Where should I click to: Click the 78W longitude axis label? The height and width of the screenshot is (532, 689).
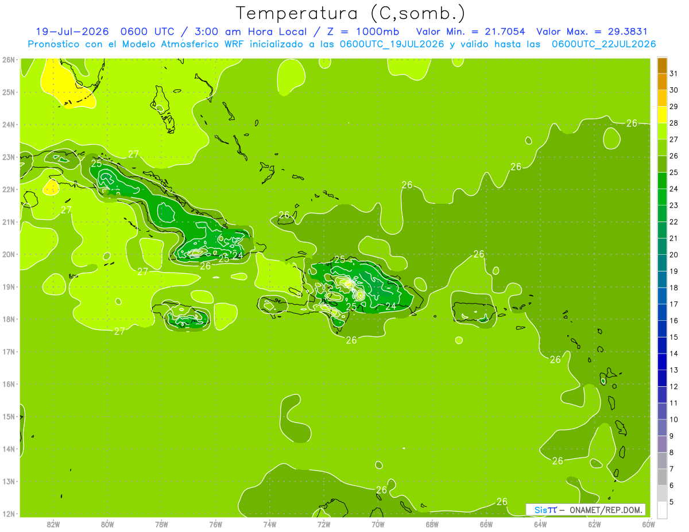pyautogui.click(x=161, y=524)
